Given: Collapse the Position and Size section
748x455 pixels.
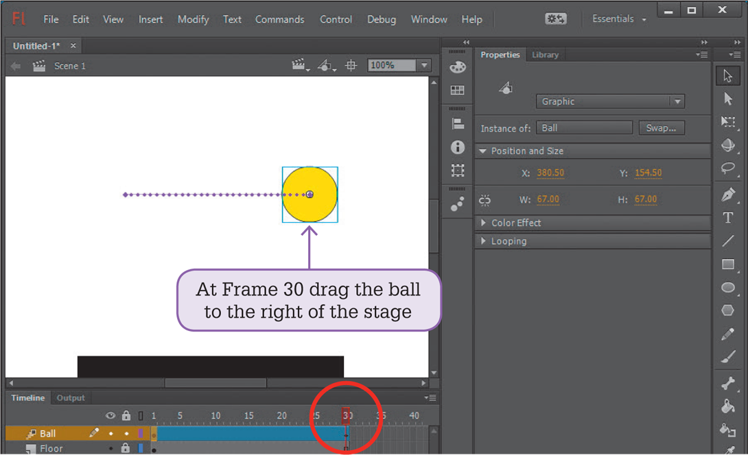Looking at the screenshot, I should click(482, 151).
